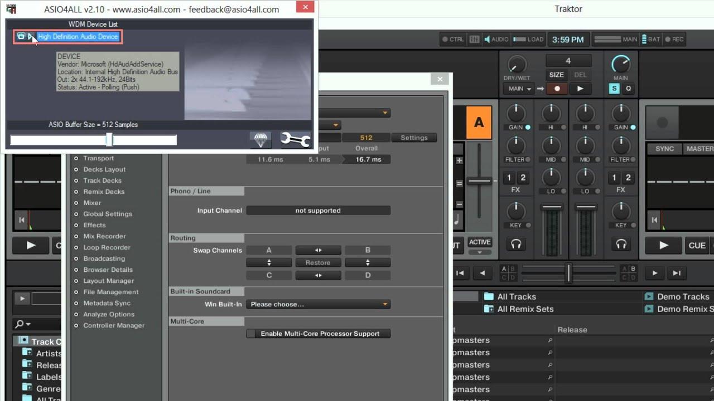Click the LOAD meter icon in the header
Image resolution: width=714 pixels, height=401 pixels.
pyautogui.click(x=519, y=39)
